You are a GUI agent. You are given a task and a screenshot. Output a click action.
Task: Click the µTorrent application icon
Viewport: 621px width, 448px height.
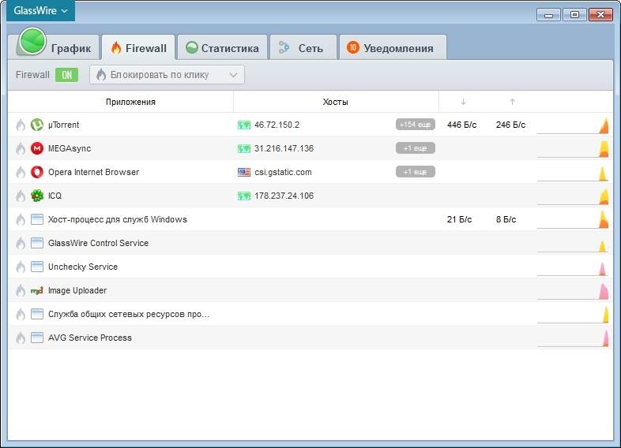tap(37, 125)
